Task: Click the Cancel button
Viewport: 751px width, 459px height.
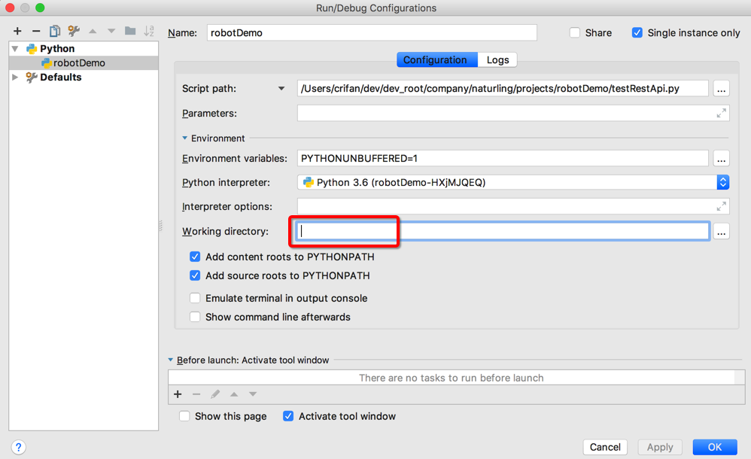Action: coord(605,447)
